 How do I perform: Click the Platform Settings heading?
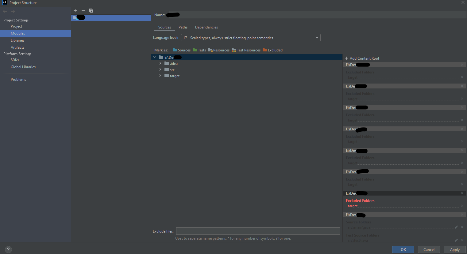coord(17,54)
